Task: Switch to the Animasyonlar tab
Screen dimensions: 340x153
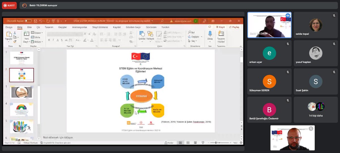Action: click(x=80, y=27)
